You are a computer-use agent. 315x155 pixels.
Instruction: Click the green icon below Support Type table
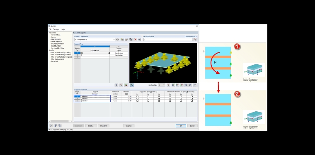point(126,85)
